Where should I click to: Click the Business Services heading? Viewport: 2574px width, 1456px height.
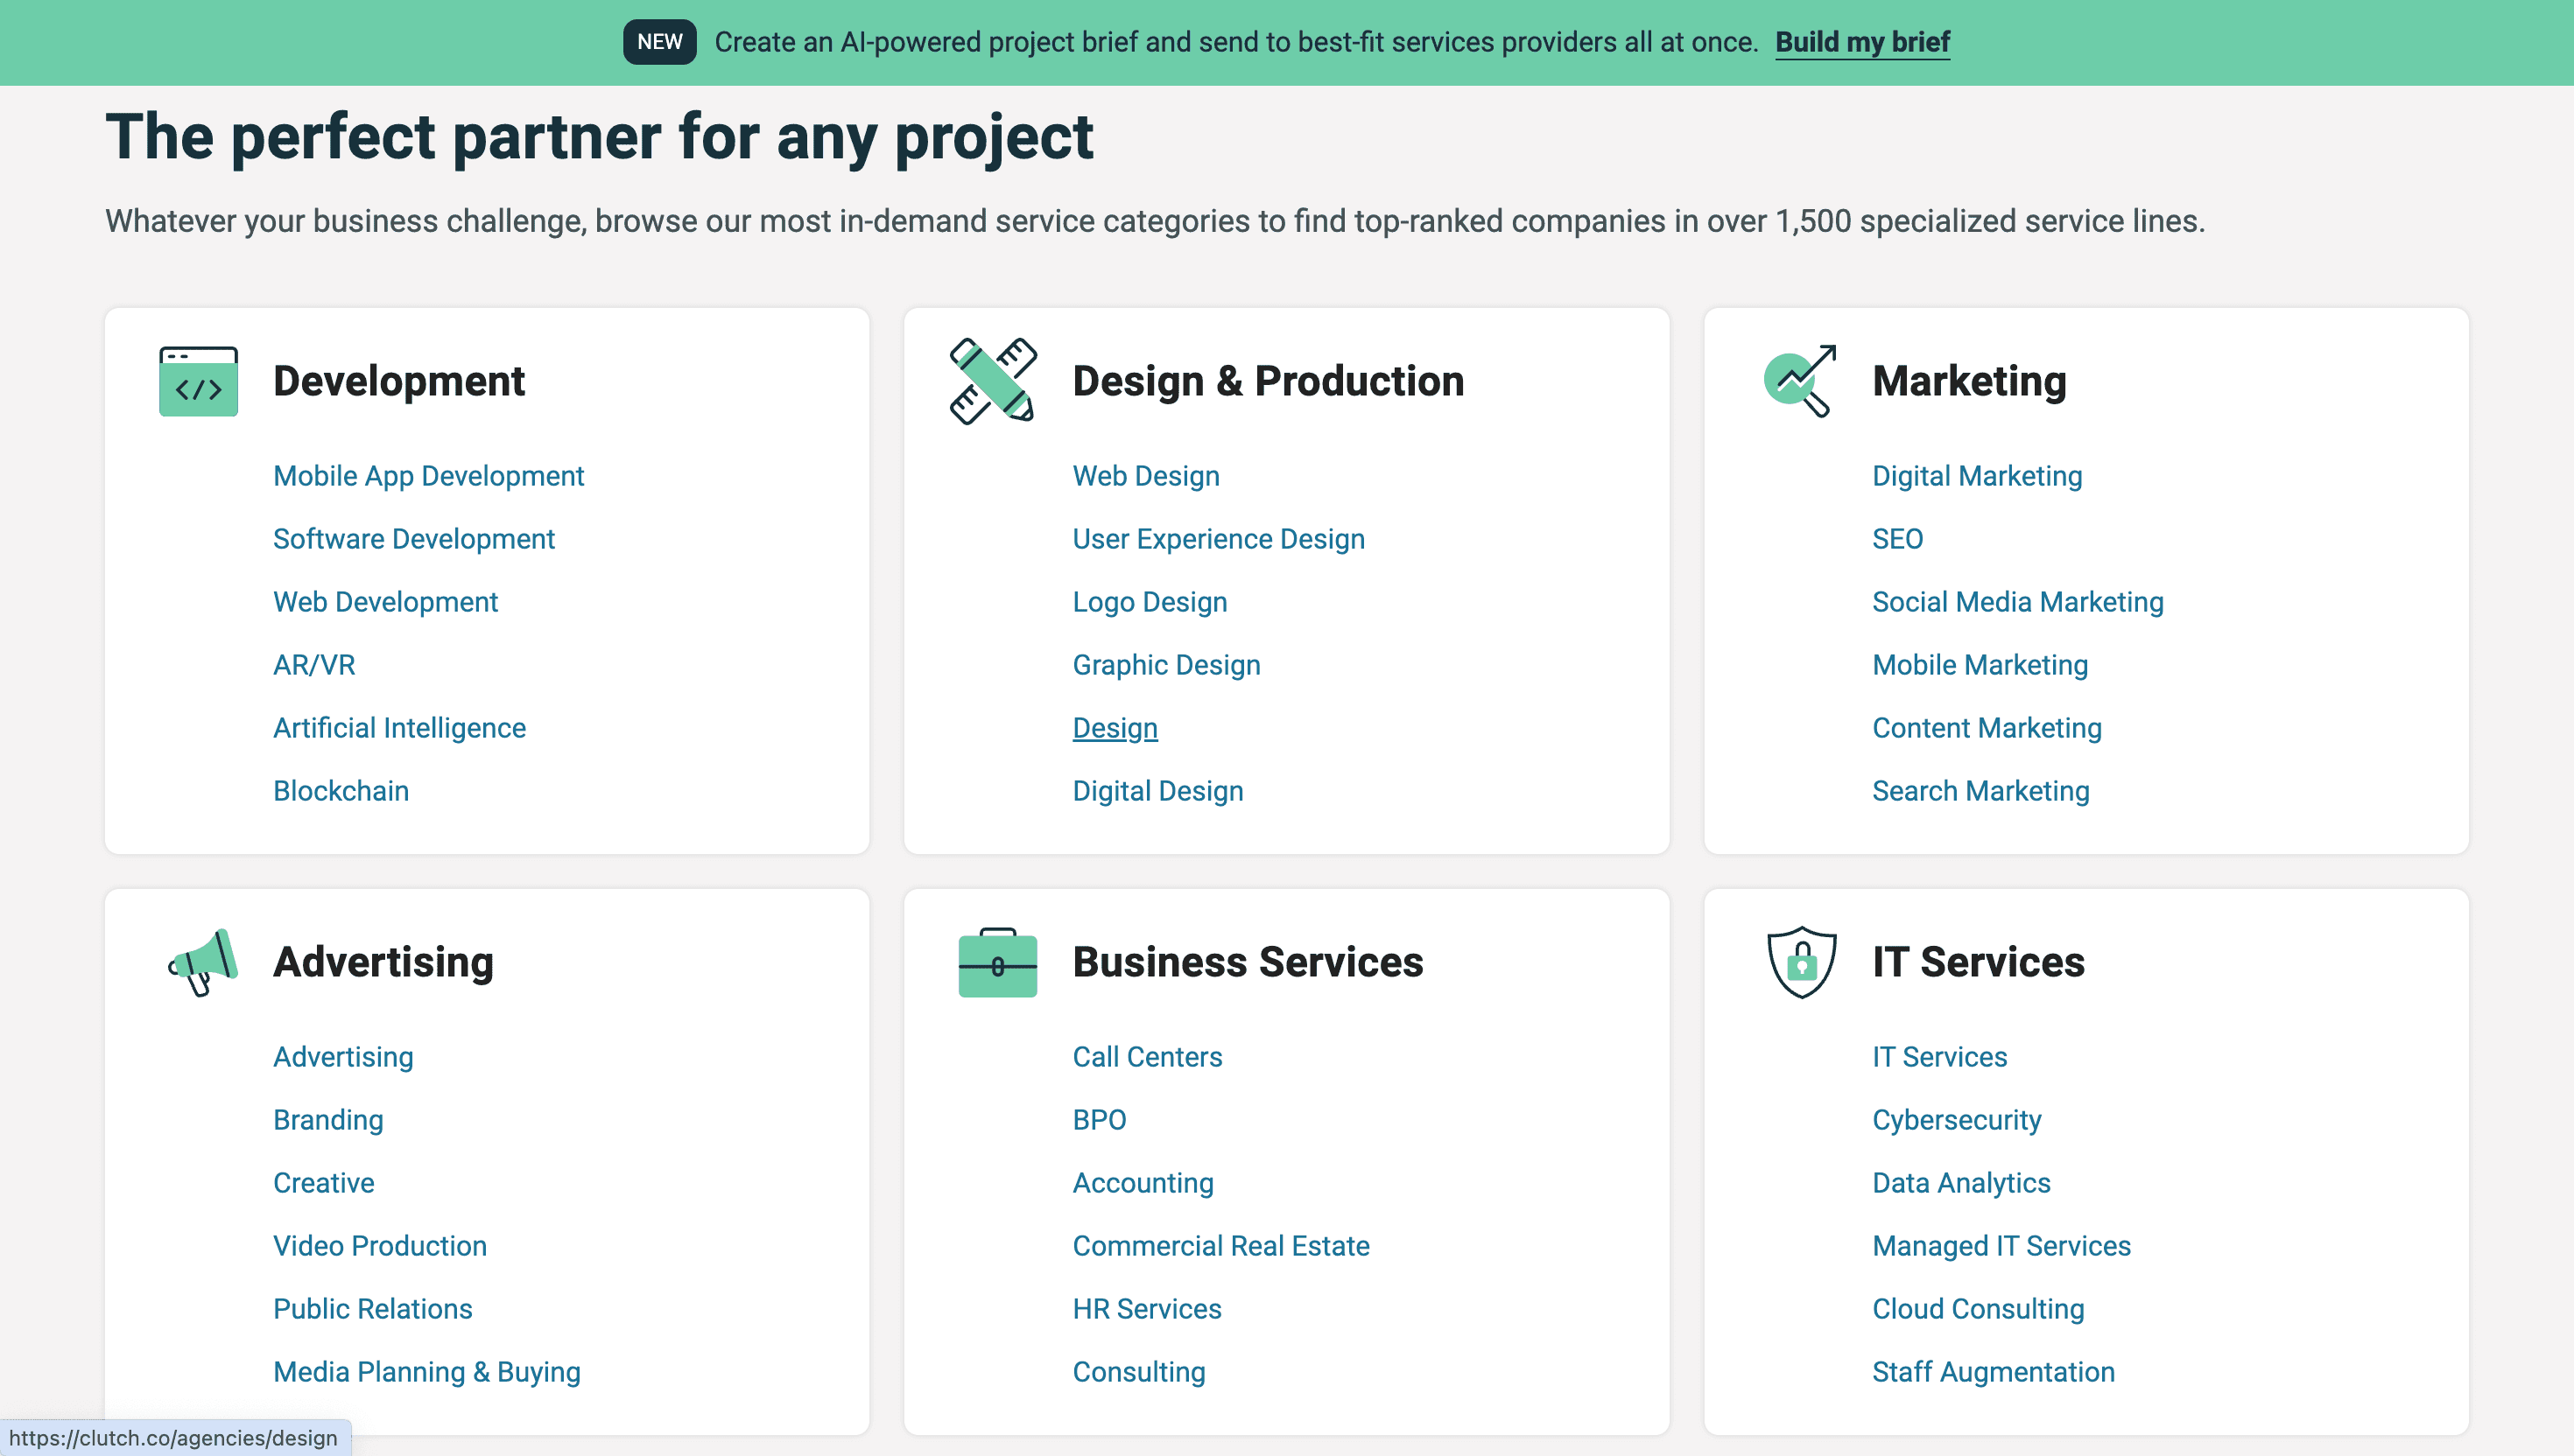coord(1248,962)
